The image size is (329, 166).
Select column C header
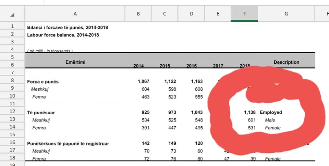(x=165, y=14)
